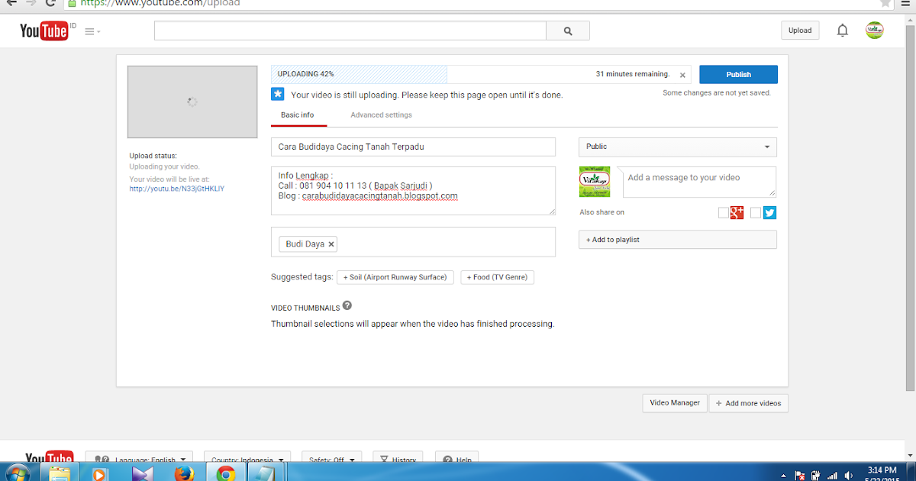Image resolution: width=916 pixels, height=481 pixels.
Task: Click the channel logo beside the message box
Action: coord(595,182)
